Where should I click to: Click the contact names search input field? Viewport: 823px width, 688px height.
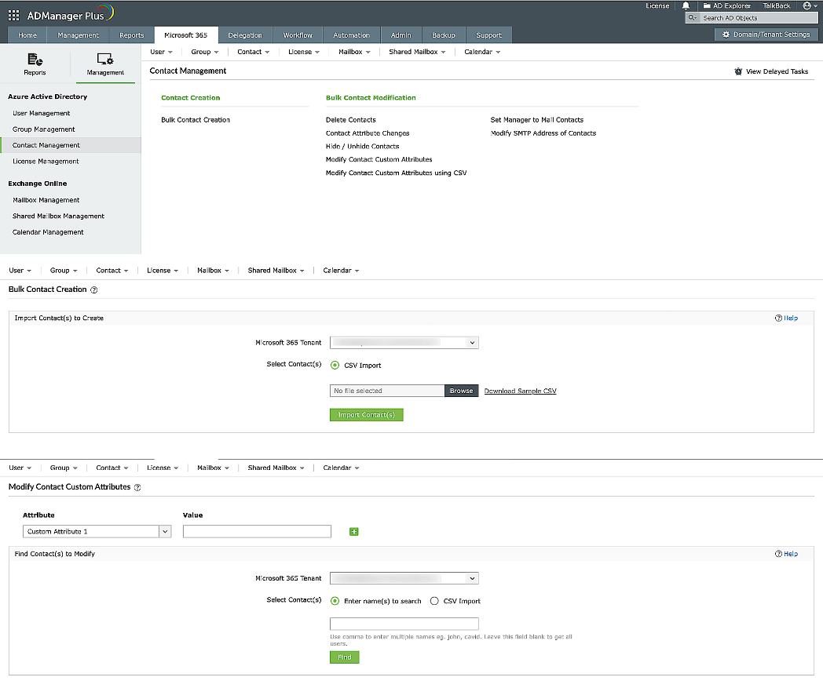404,624
